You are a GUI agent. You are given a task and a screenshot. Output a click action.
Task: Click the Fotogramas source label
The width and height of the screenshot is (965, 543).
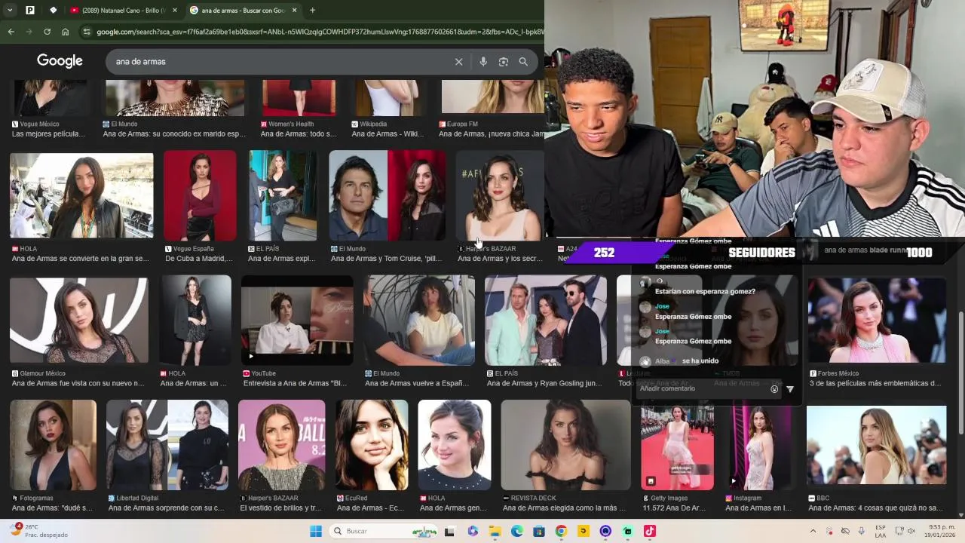point(32,499)
